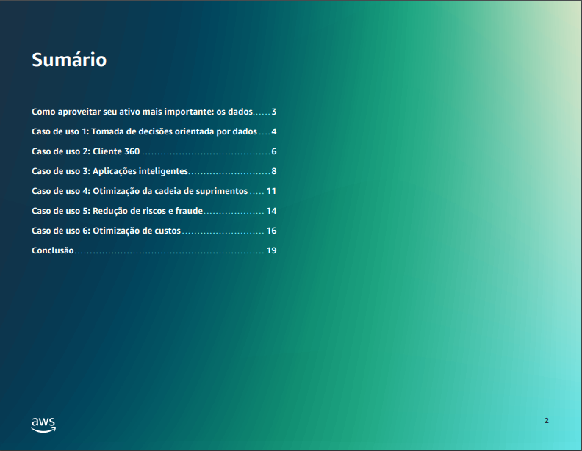Click the dotted leader line after 'Conclusão'
The width and height of the screenshot is (582, 451).
pyautogui.click(x=169, y=252)
